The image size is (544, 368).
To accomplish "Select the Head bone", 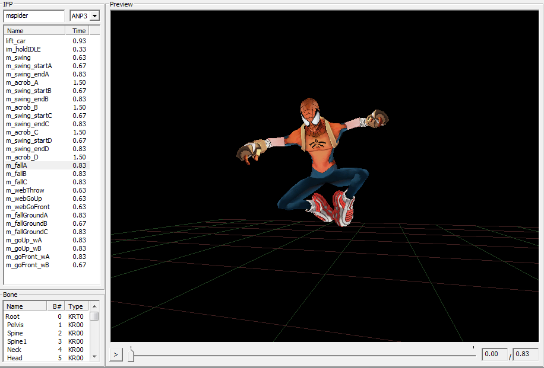I will coord(46,358).
